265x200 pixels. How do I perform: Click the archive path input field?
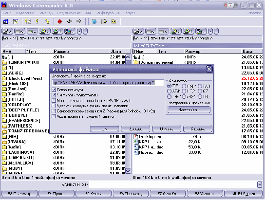point(108,83)
